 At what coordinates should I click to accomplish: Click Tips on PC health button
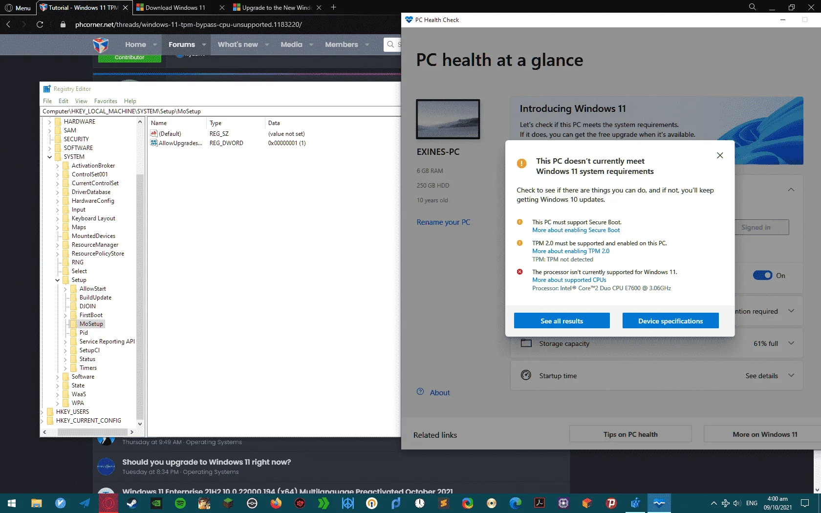click(630, 434)
